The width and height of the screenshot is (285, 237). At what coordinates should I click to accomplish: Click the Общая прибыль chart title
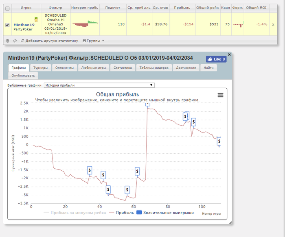point(117,94)
